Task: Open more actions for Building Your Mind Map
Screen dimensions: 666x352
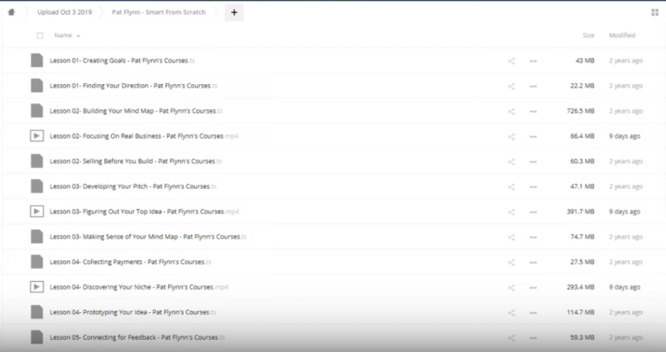Action: [533, 111]
